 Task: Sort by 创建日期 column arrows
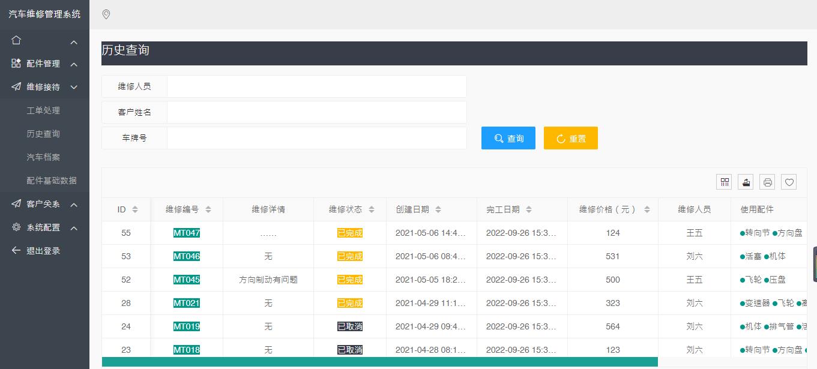pyautogui.click(x=438, y=209)
